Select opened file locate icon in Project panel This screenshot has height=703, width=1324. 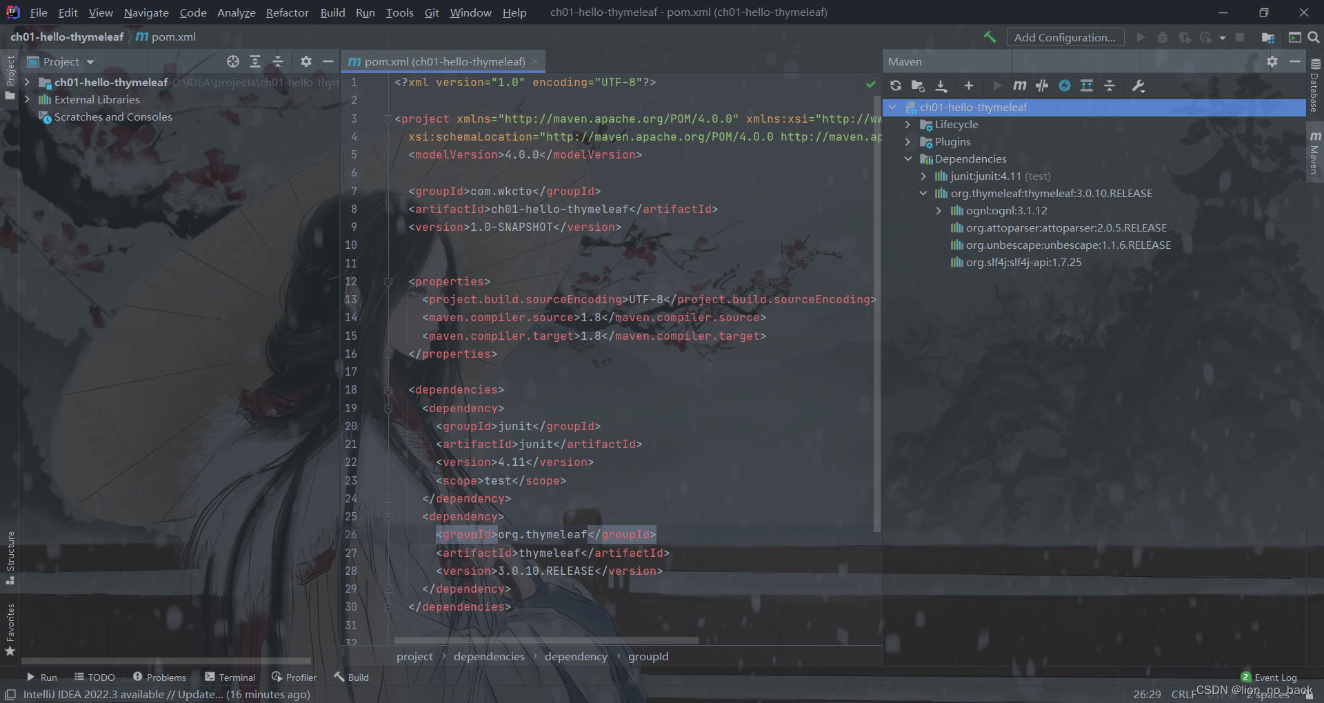(x=233, y=61)
